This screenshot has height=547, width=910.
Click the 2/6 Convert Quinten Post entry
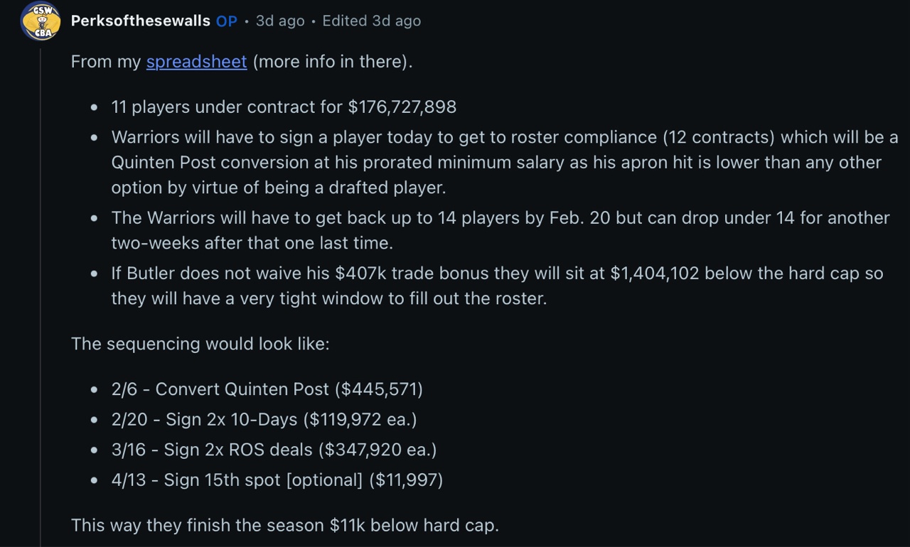[267, 389]
